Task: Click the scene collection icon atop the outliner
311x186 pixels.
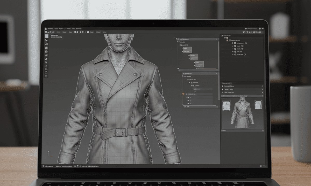Action: [222, 36]
